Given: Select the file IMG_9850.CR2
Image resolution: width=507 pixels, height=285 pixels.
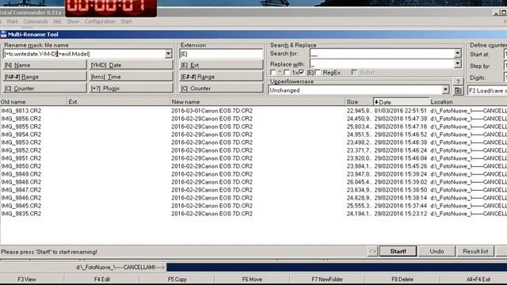Looking at the screenshot, I should [21, 166].
